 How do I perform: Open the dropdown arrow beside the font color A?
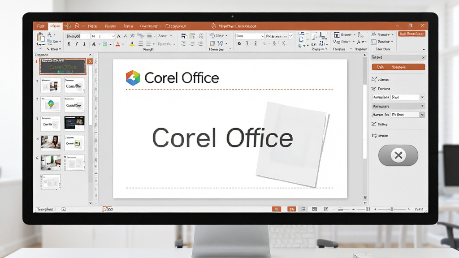click(x=99, y=44)
